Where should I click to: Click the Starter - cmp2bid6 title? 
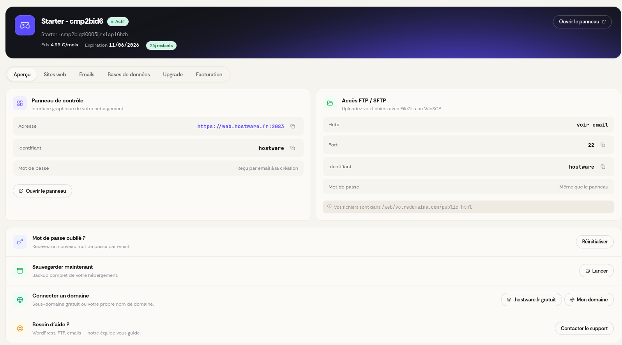pyautogui.click(x=72, y=21)
